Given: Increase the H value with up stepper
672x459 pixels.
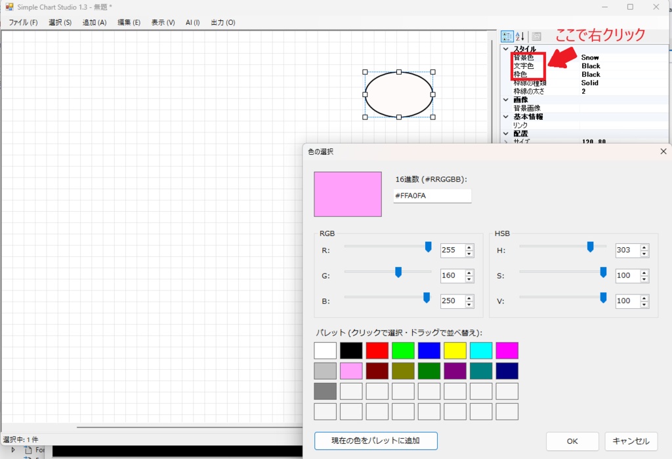Looking at the screenshot, I should pos(644,247).
